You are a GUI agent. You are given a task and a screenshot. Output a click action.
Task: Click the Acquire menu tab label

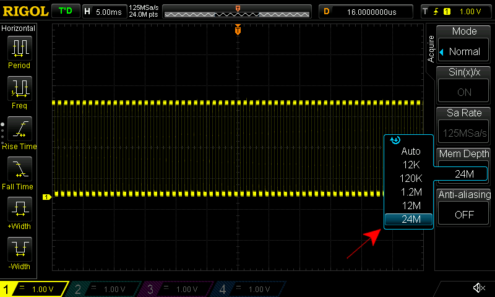[x=431, y=49]
